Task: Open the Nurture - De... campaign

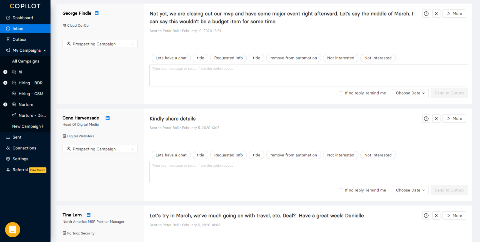Action: (32, 115)
